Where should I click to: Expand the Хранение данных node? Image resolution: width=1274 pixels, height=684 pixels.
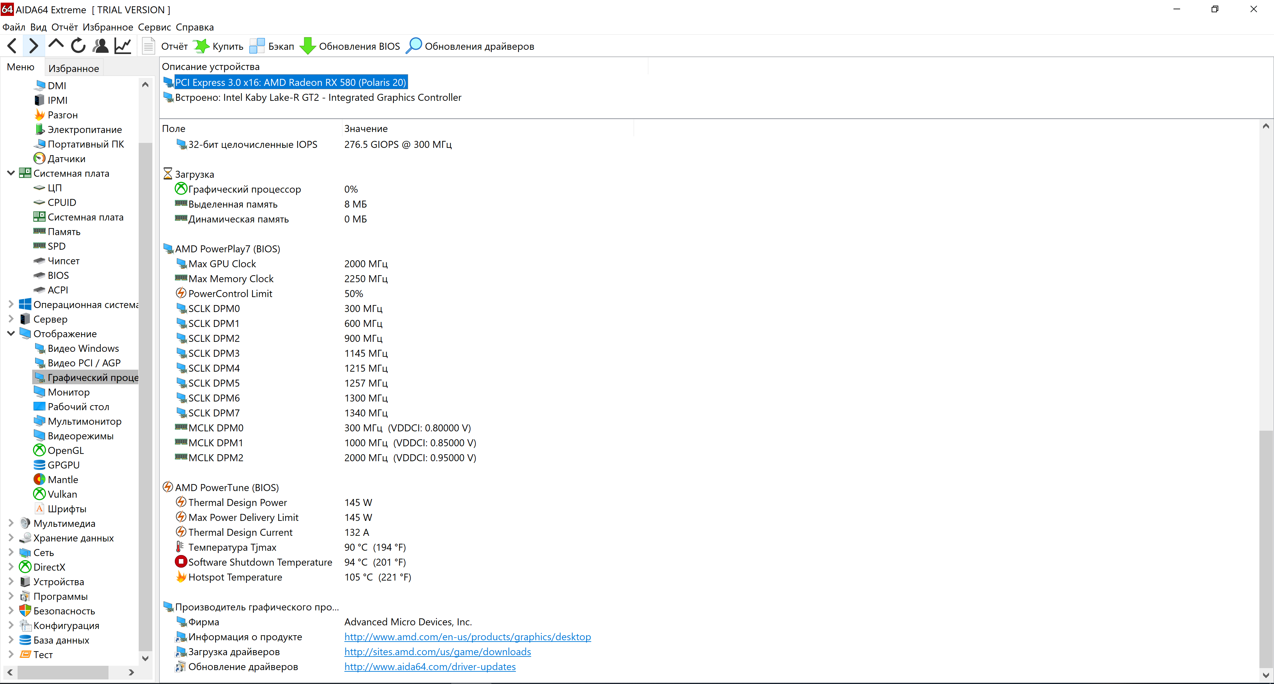tap(11, 538)
